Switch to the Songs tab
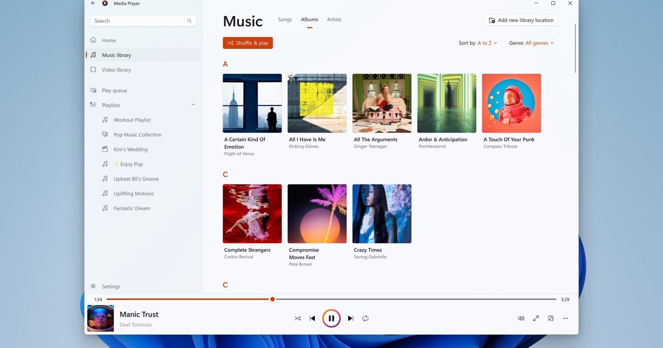This screenshot has height=348, width=663. [x=285, y=20]
